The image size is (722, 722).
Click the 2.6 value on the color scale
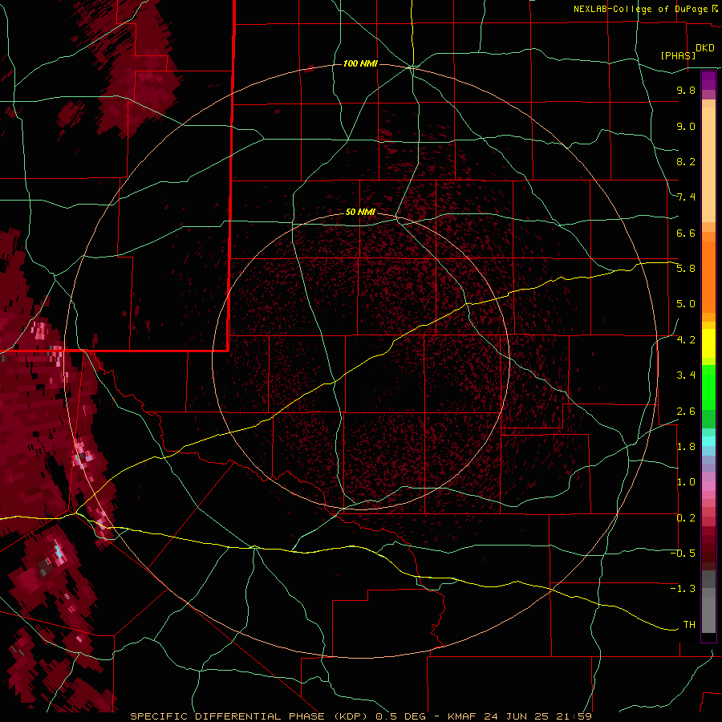(686, 412)
